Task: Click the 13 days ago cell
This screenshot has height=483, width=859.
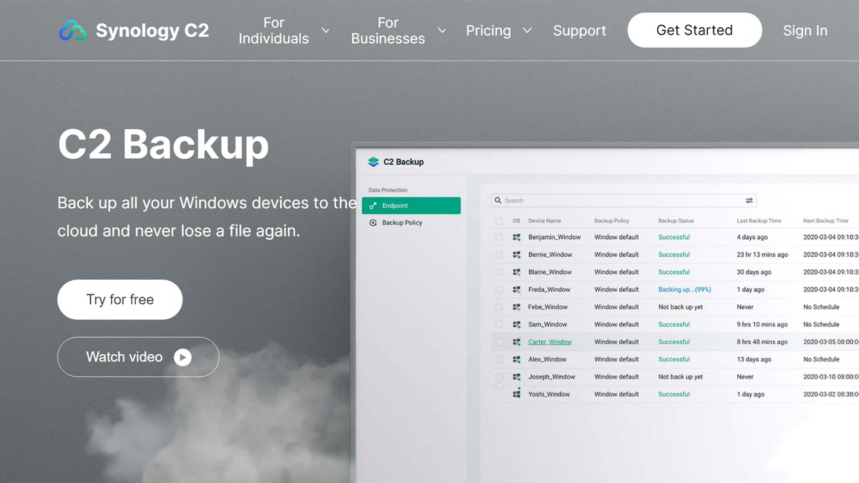Action: coord(754,359)
